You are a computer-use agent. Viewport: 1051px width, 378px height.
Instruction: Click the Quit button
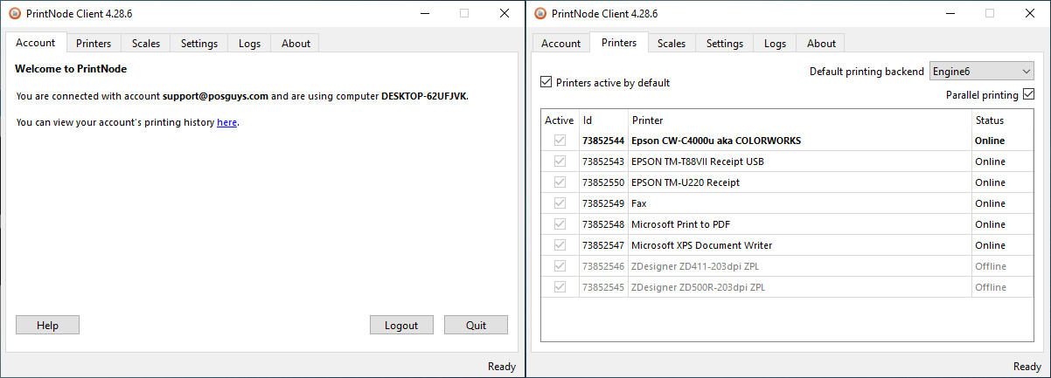476,326
